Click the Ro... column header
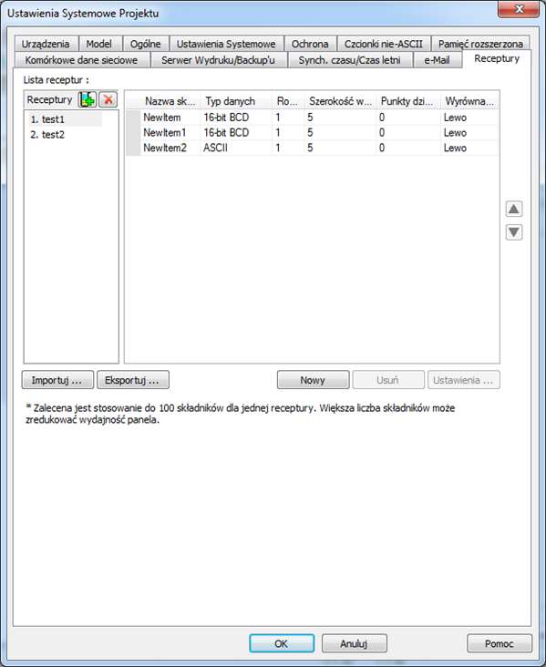 tap(288, 101)
